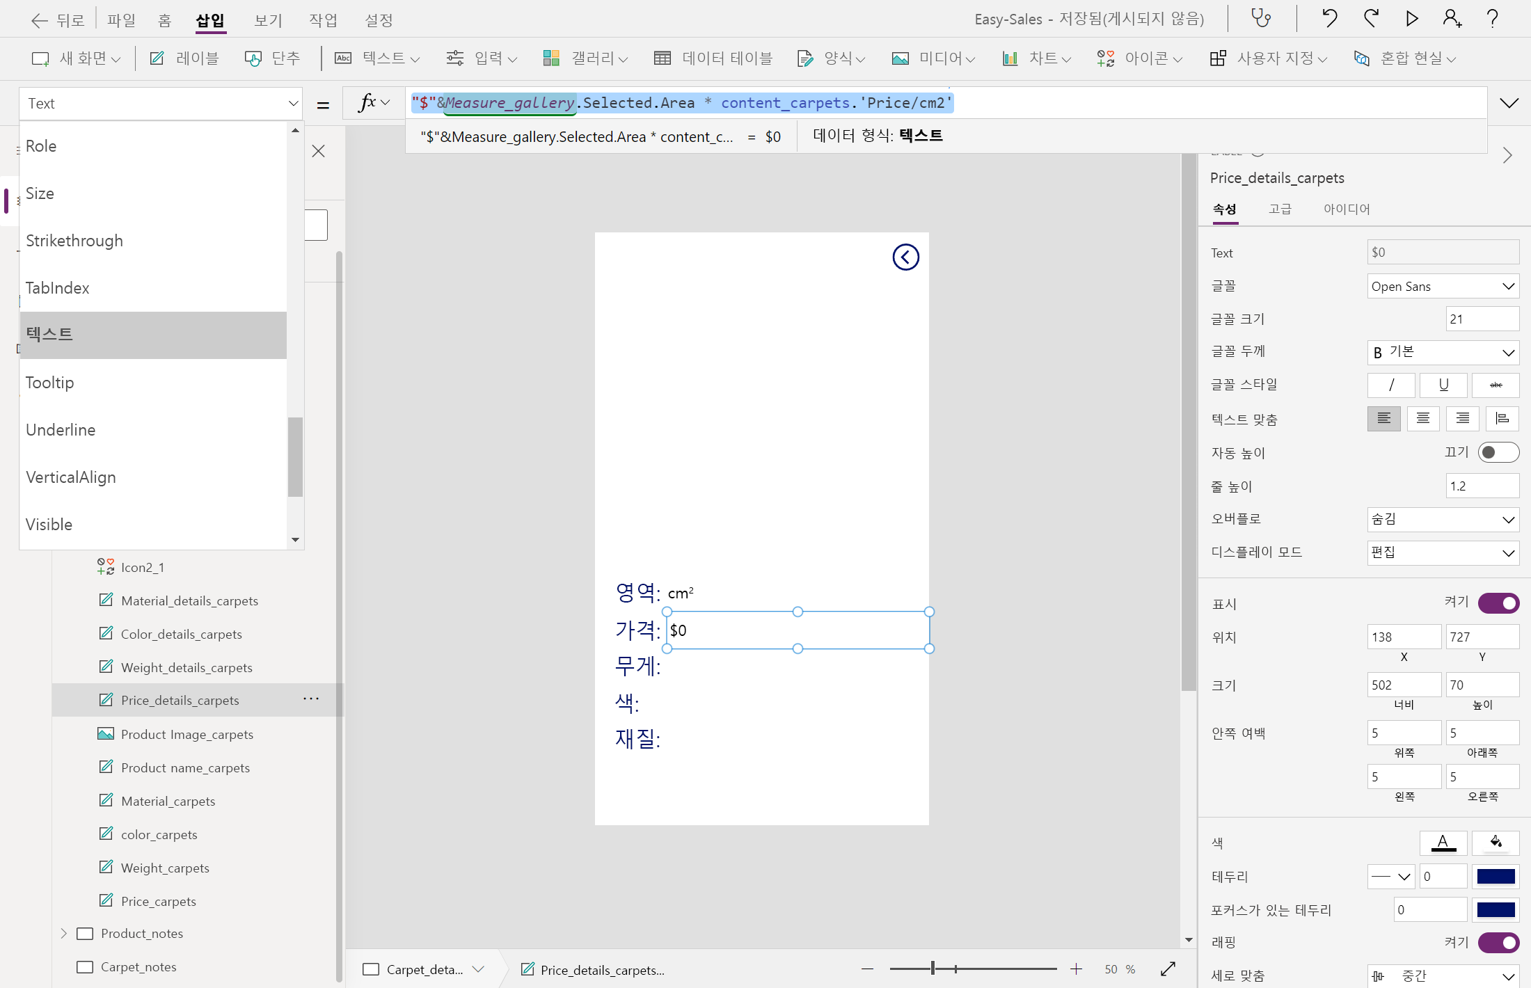Click the fit-to-window expand icon

(x=1168, y=969)
